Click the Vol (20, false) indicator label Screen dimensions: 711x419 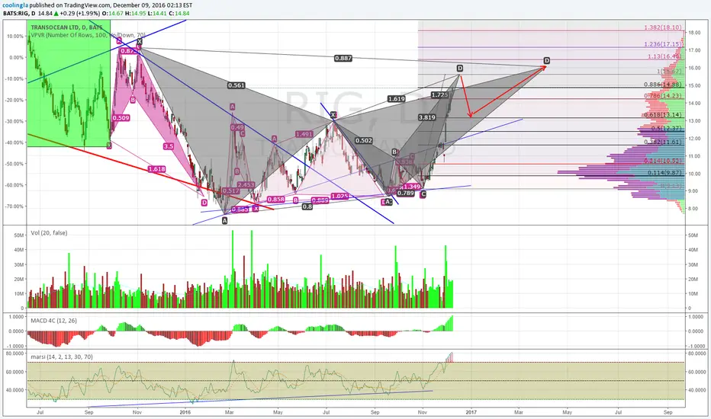[x=49, y=233]
